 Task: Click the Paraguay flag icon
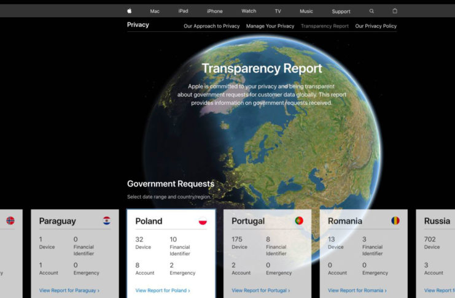(107, 221)
